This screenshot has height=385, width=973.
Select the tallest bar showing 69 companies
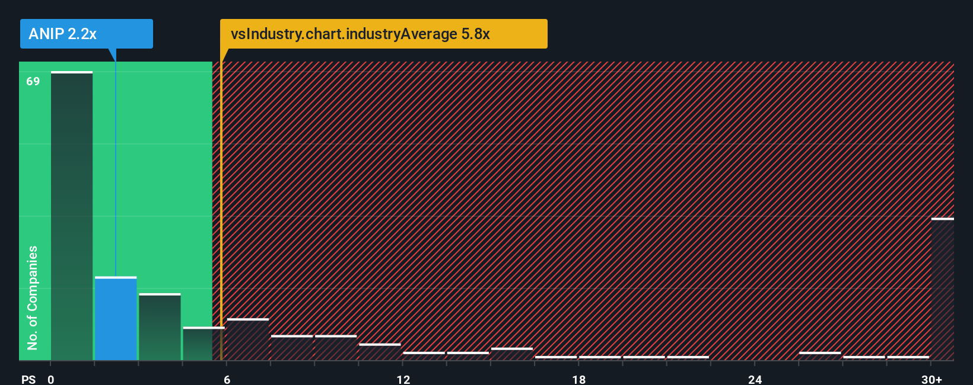[x=72, y=216]
